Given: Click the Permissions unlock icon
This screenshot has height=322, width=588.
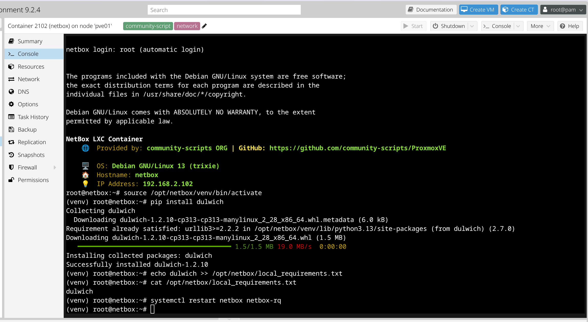Looking at the screenshot, I should click(11, 180).
